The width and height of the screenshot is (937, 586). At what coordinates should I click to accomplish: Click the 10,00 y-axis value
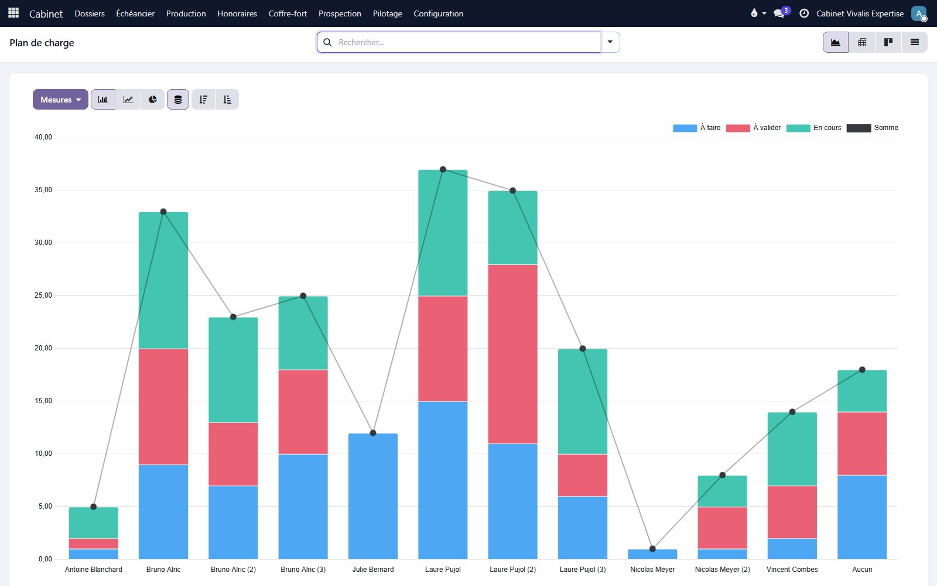pyautogui.click(x=43, y=454)
